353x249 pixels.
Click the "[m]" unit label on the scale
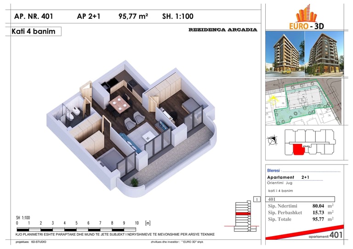pos(148,223)
